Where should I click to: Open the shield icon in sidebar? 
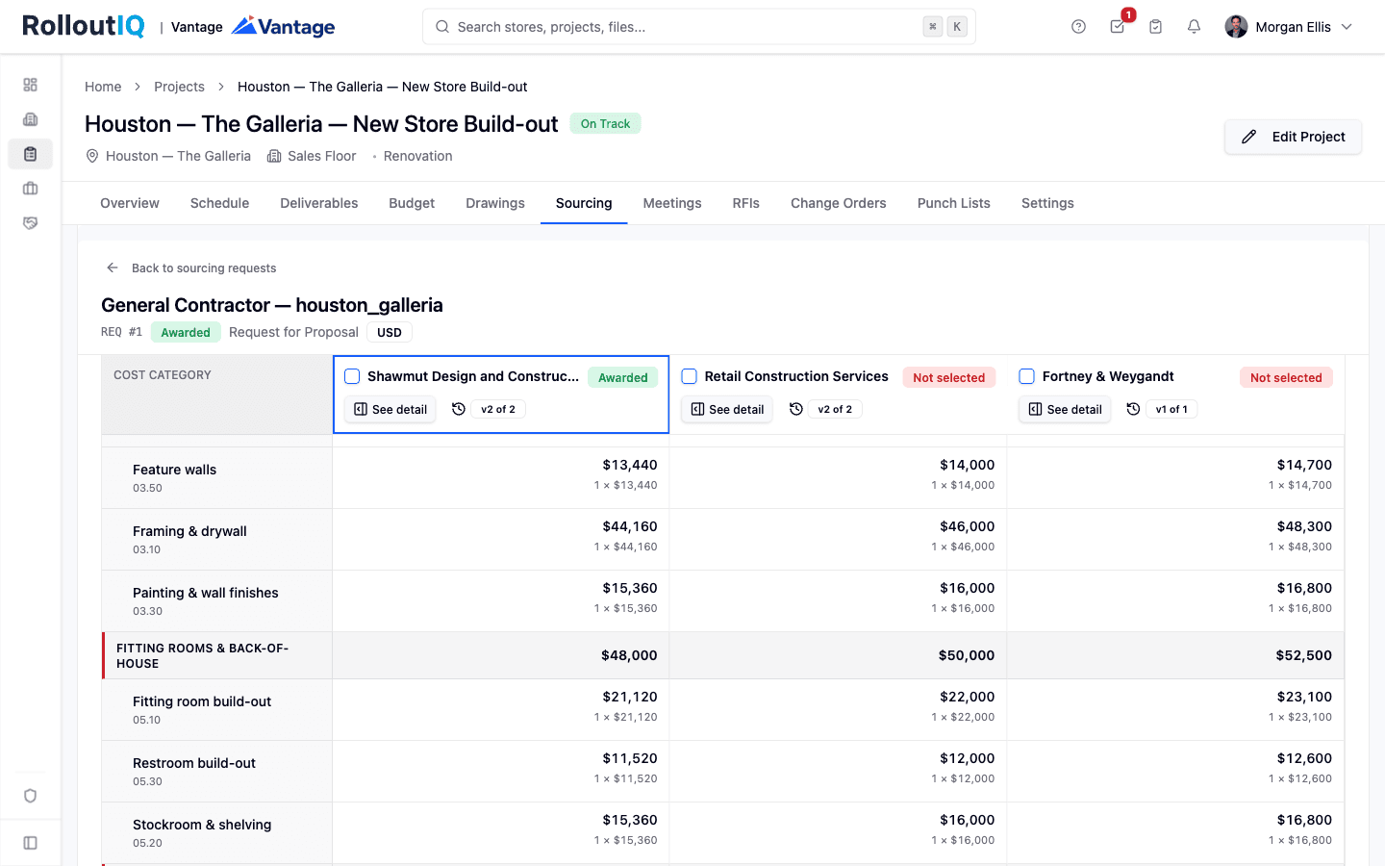click(x=30, y=796)
